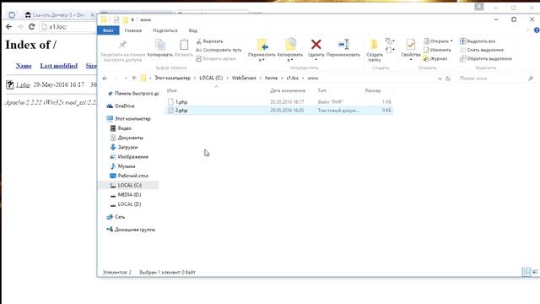The height and width of the screenshot is (304, 540).
Task: Click the 1.php link in the browser
Action: point(23,84)
